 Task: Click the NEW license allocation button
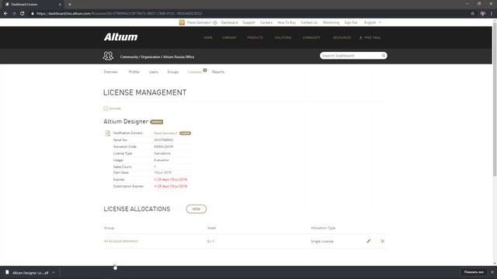196,209
